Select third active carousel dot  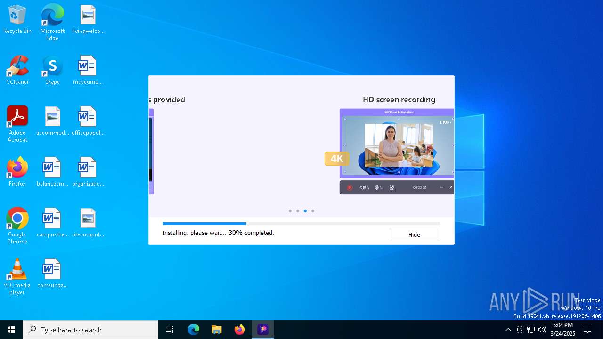click(x=305, y=211)
